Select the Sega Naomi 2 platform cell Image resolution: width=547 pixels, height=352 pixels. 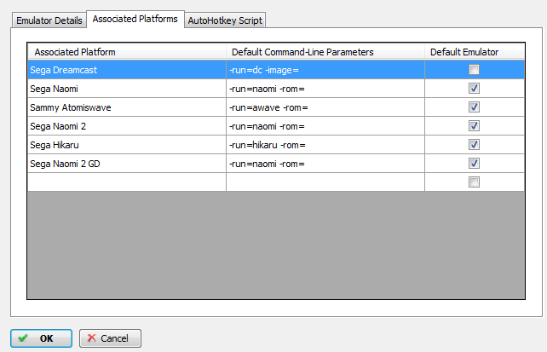[x=127, y=126]
